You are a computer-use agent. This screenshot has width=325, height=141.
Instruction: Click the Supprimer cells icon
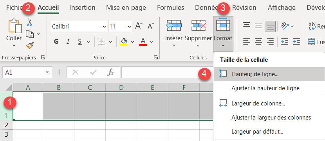(199, 25)
